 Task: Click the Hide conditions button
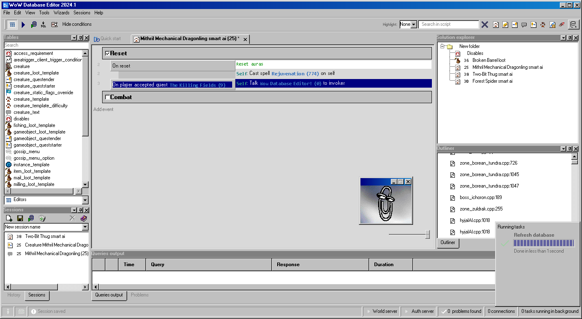coord(77,25)
